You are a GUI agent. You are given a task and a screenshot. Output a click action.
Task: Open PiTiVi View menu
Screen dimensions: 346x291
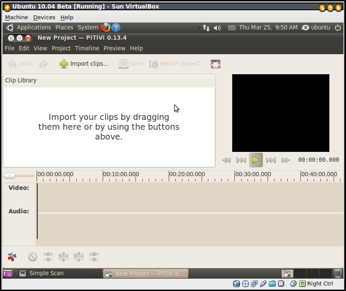(x=40, y=48)
